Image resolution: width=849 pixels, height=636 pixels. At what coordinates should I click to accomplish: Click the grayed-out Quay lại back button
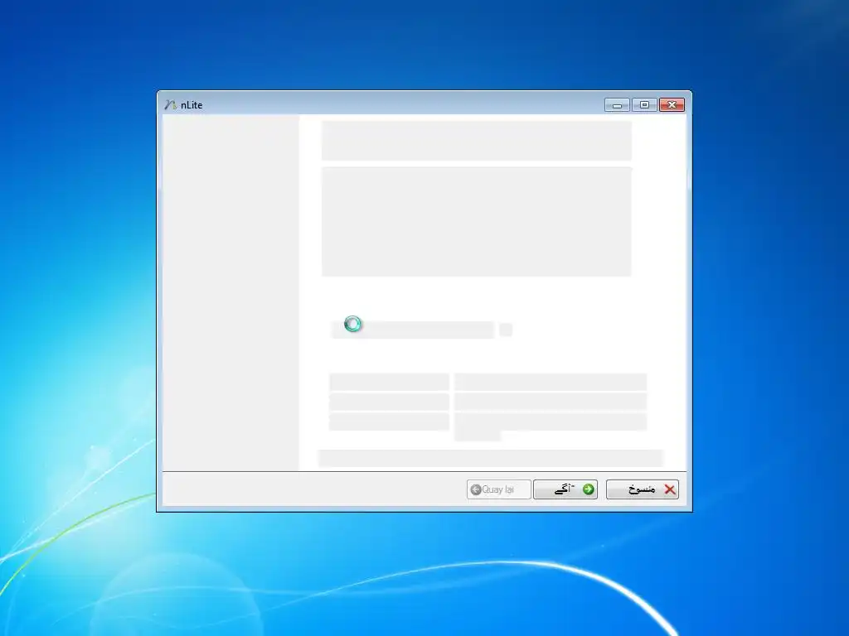click(x=498, y=489)
